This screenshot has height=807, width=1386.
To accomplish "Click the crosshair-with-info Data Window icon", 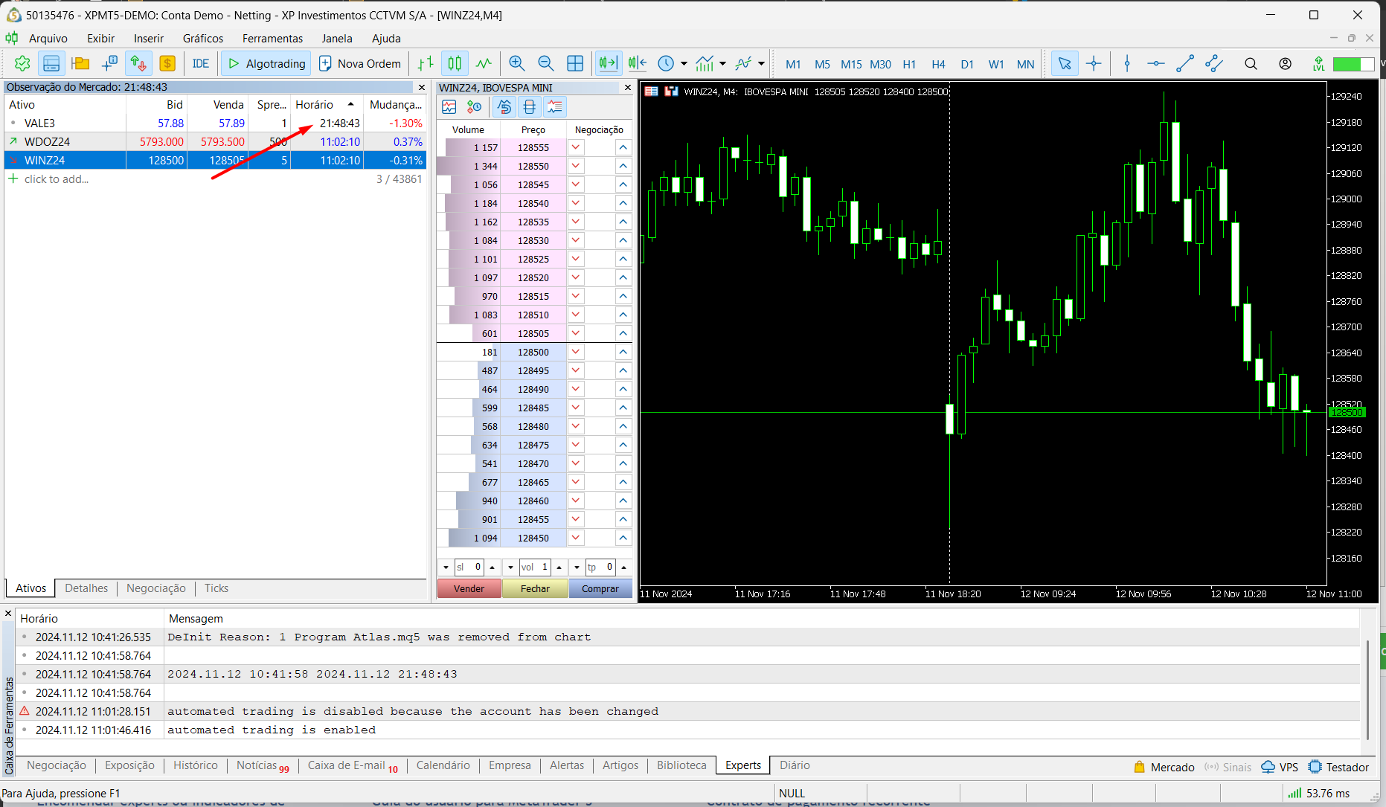I will [109, 64].
